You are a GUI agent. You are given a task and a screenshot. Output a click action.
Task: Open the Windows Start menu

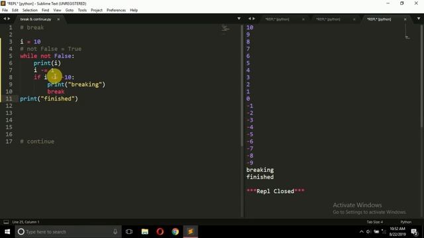(x=7, y=231)
